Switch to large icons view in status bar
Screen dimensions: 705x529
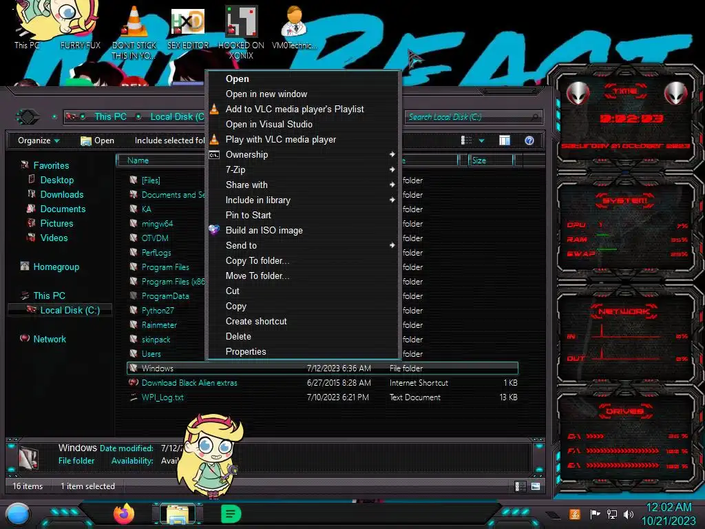(536, 486)
